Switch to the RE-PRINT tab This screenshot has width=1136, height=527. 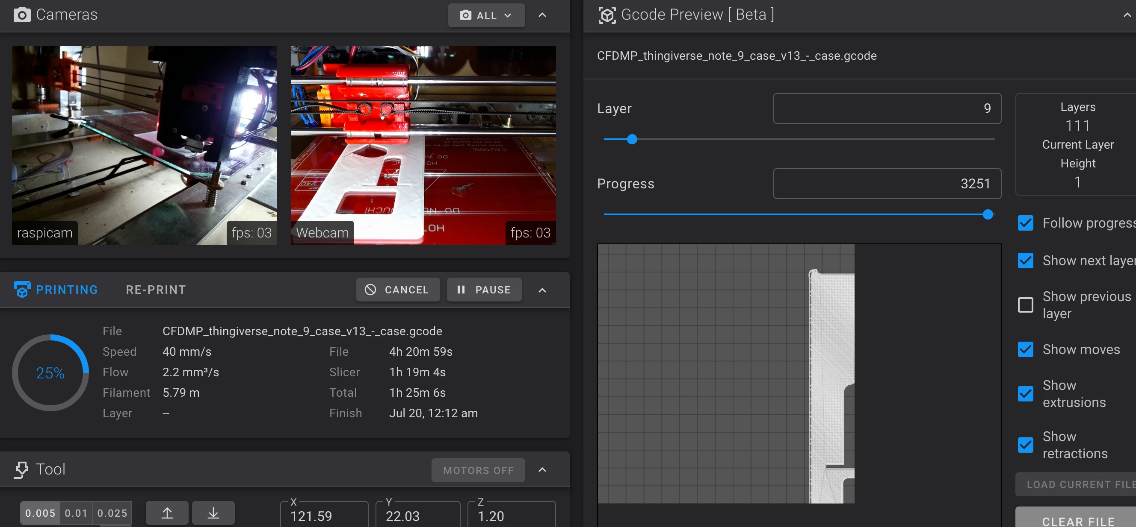click(156, 289)
